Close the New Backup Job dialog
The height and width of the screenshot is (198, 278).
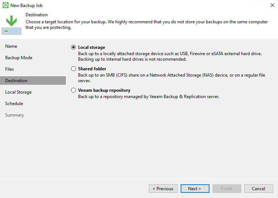coord(272,6)
